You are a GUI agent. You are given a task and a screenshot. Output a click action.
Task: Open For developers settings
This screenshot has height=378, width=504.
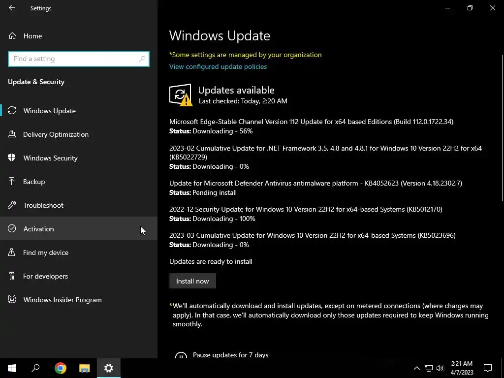pyautogui.click(x=79, y=276)
